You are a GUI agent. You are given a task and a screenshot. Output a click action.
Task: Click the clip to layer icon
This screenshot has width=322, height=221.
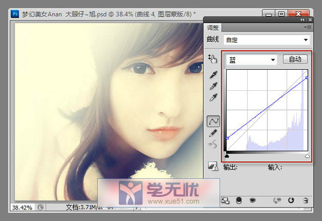tap(225, 200)
